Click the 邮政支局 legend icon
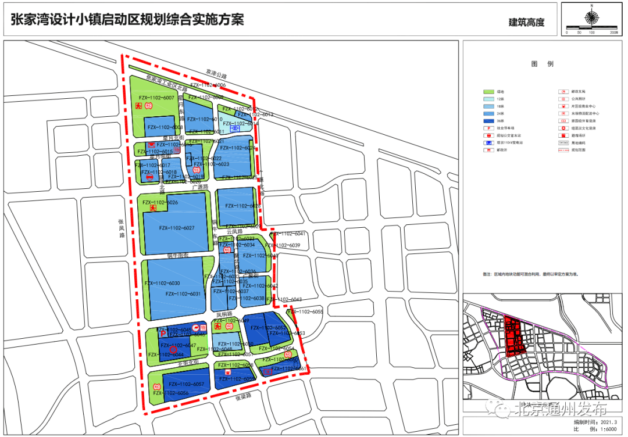 563,92
